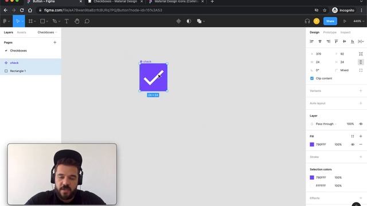Switch to the Prototype tab
The height and width of the screenshot is (206, 367).
(x=330, y=33)
